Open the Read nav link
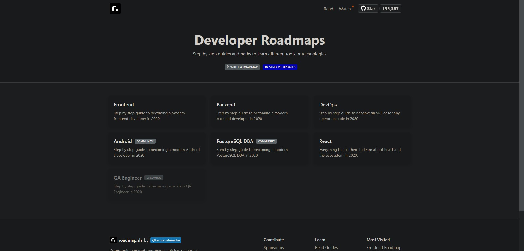 pyautogui.click(x=328, y=9)
